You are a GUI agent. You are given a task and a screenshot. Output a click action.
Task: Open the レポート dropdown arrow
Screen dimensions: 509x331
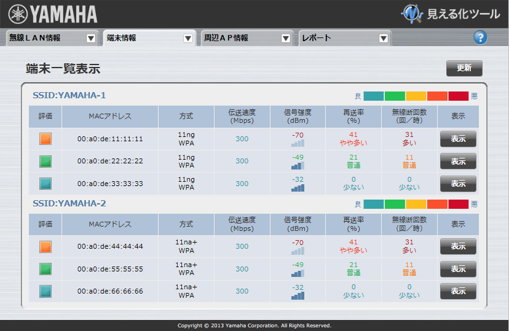pos(384,38)
